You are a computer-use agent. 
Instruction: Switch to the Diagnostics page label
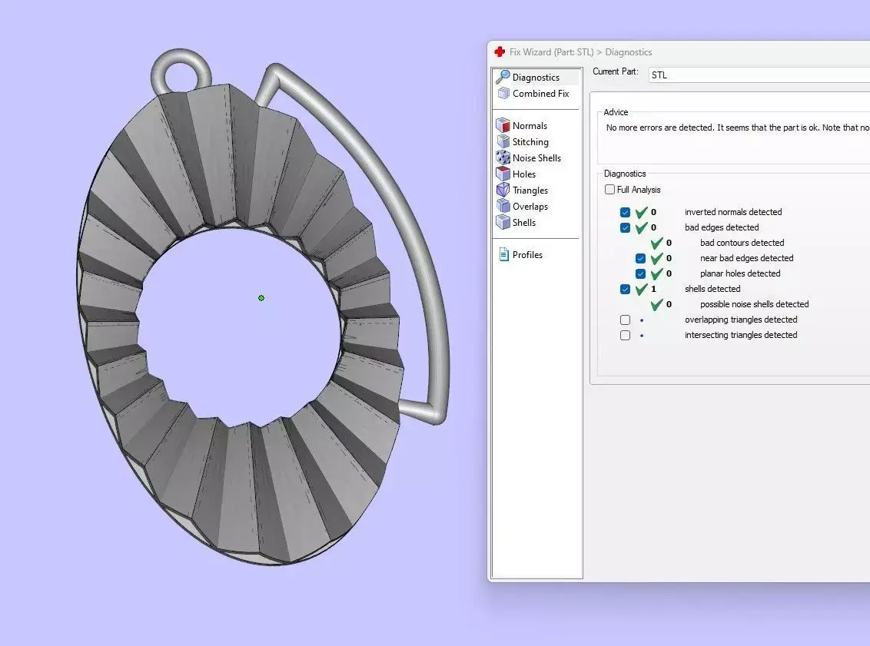click(x=536, y=77)
